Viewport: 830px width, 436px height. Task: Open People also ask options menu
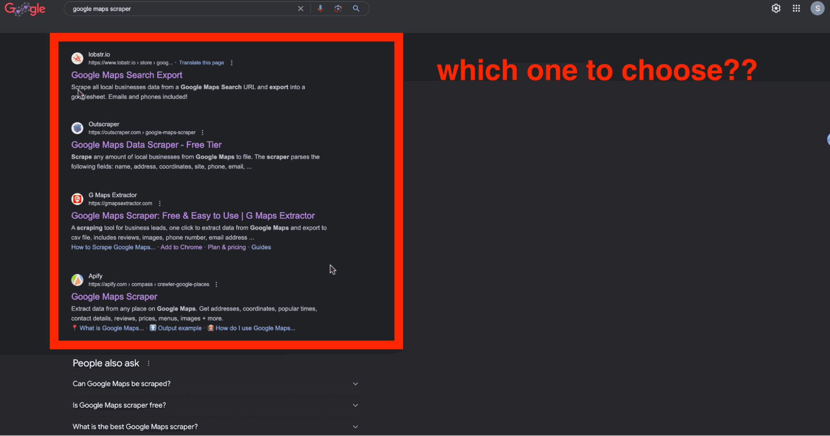[x=149, y=363]
